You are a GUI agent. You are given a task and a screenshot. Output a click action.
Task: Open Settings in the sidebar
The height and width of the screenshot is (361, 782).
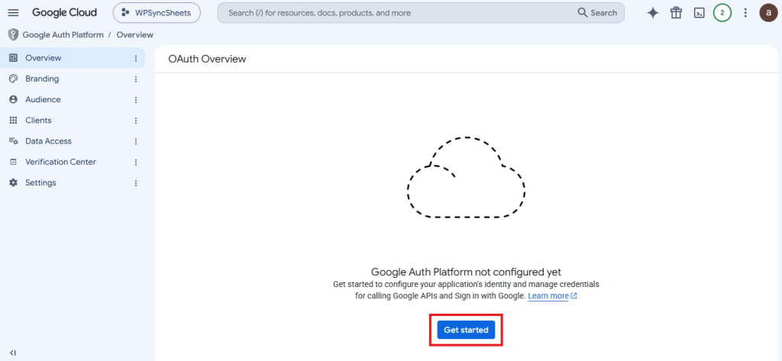(x=73, y=182)
